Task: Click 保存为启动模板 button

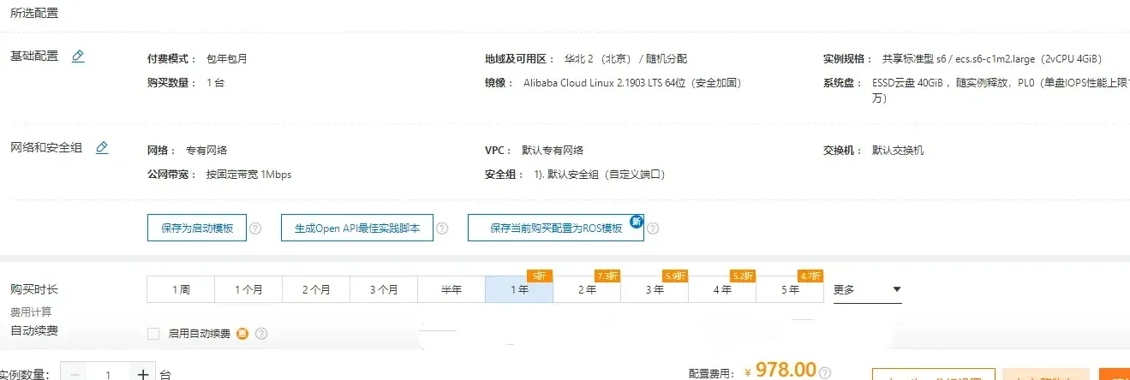Action: (x=197, y=229)
